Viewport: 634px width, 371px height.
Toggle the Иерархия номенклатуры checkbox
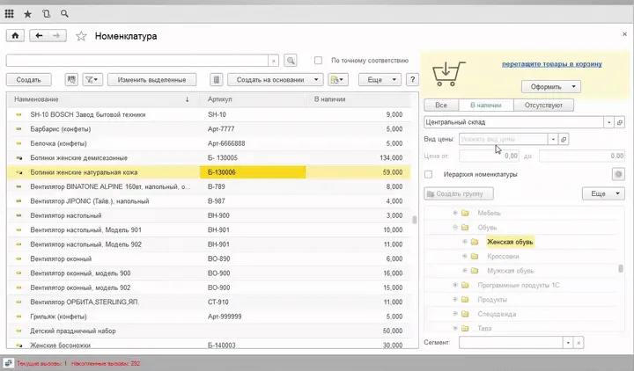pos(429,174)
